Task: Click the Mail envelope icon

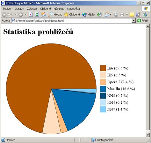Action: pos(107,14)
